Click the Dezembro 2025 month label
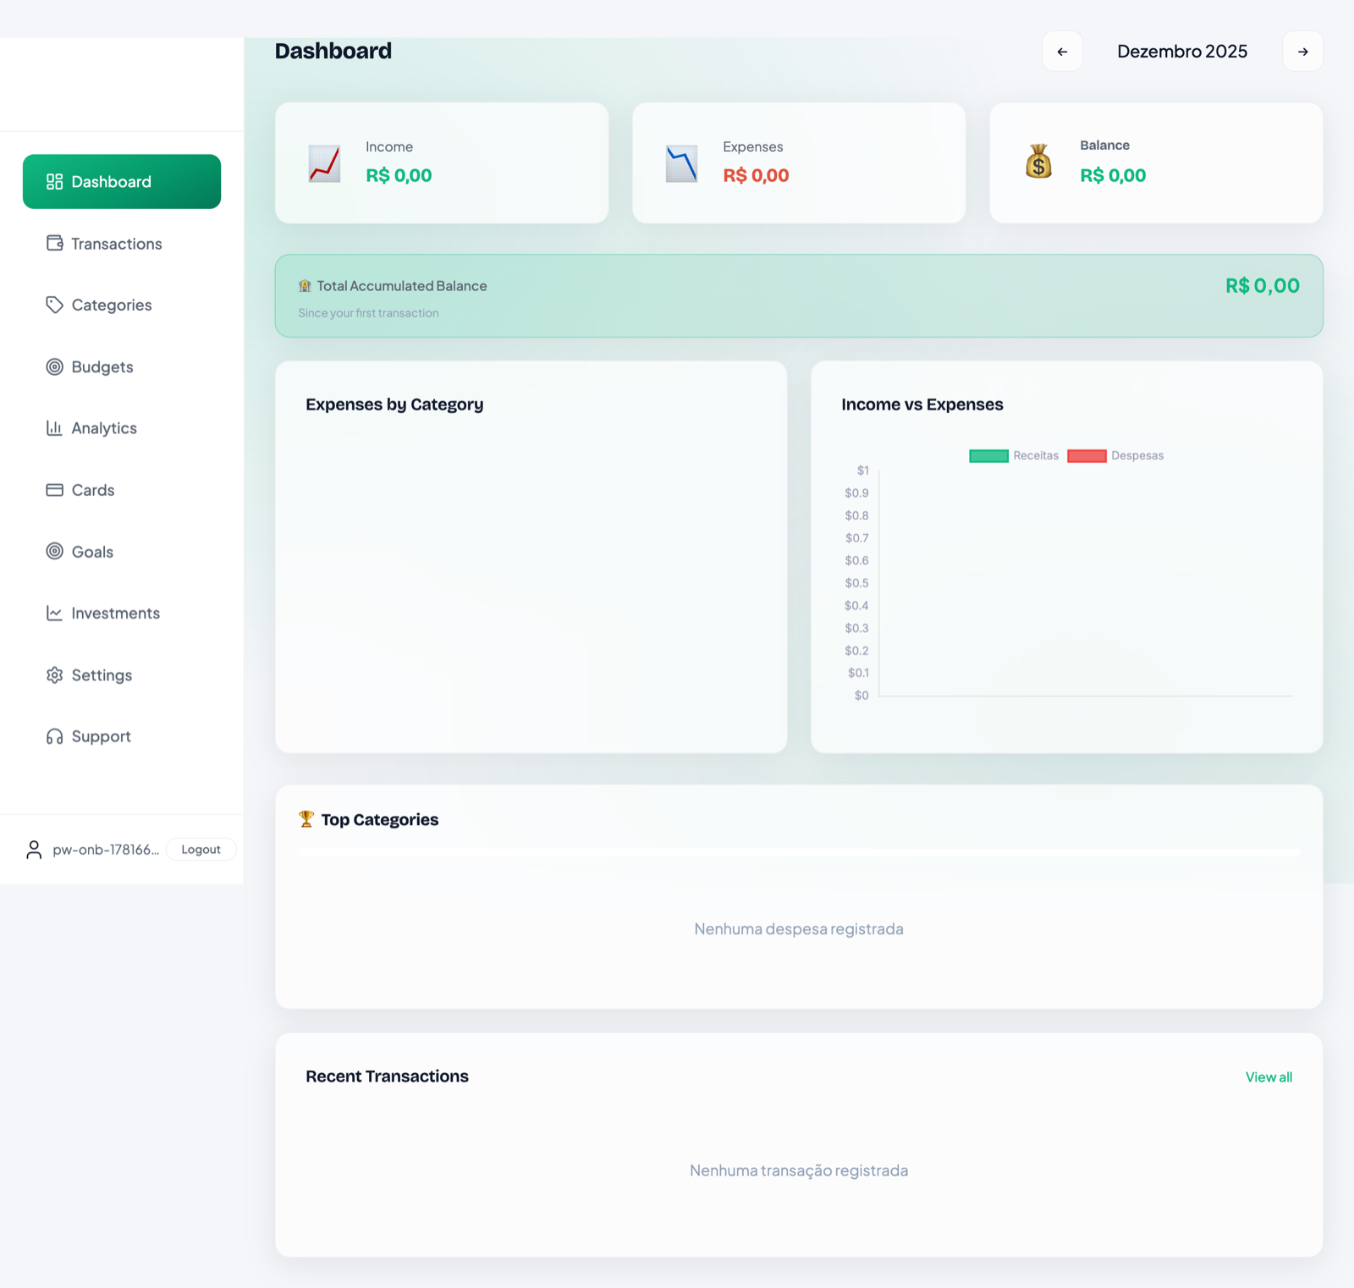This screenshot has width=1354, height=1288. (x=1182, y=52)
